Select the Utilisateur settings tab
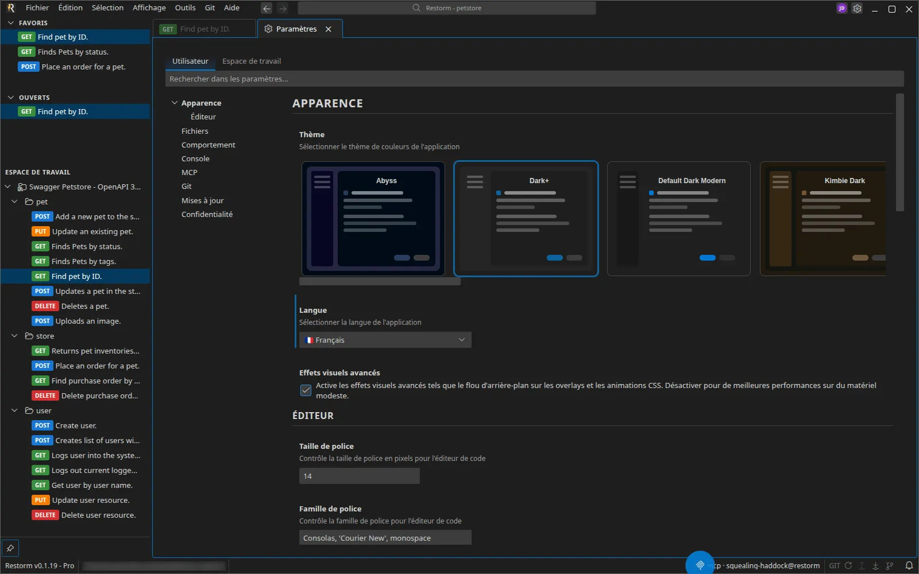This screenshot has height=574, width=919. 190,61
